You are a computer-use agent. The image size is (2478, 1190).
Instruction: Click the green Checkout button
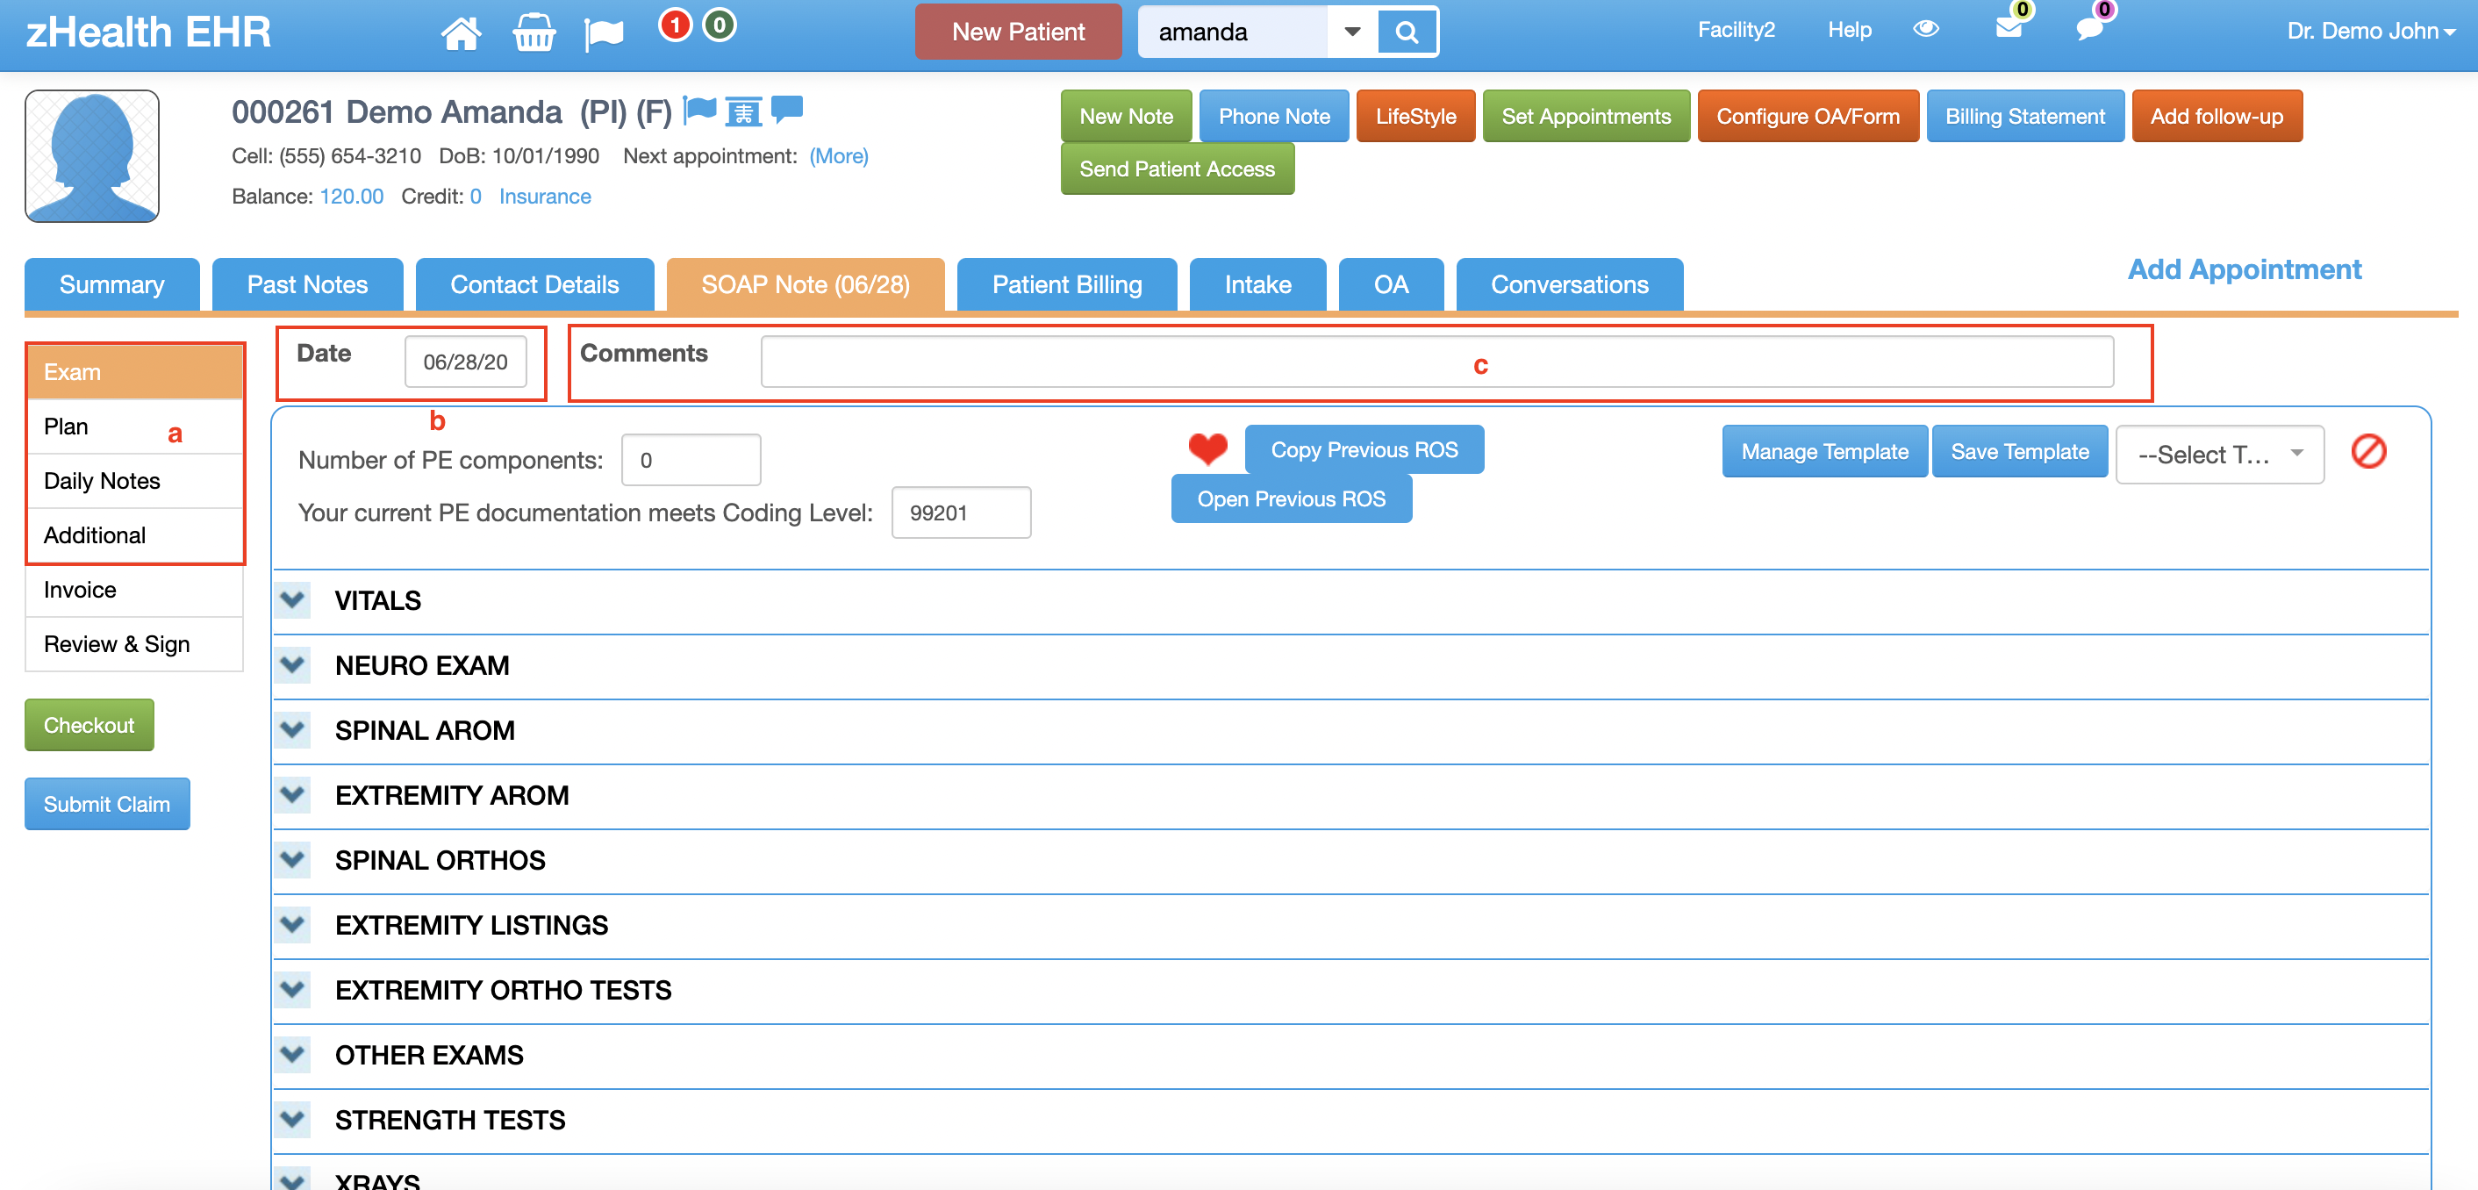pyautogui.click(x=89, y=724)
